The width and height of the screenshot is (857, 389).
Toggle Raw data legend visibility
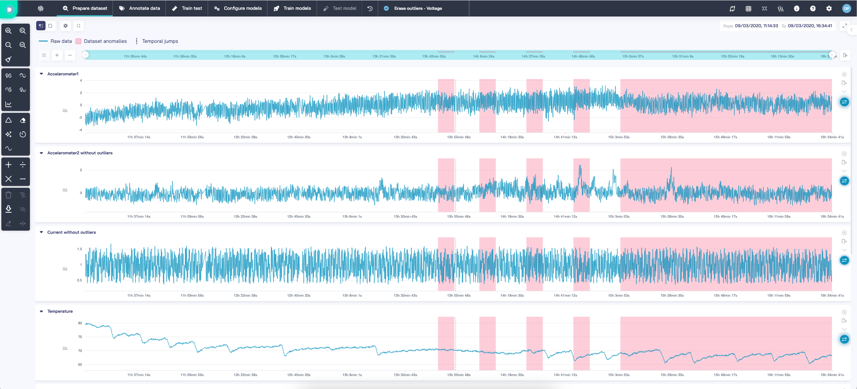(55, 41)
